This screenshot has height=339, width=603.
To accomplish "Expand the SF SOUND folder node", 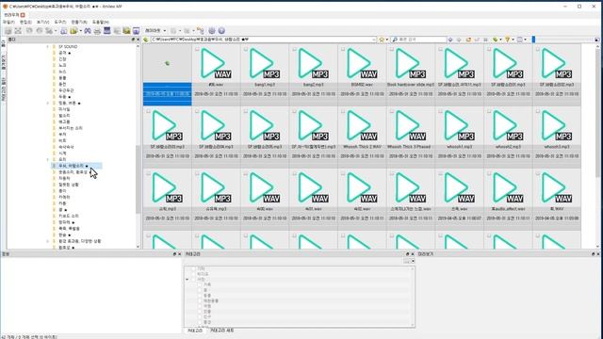I will coord(48,47).
